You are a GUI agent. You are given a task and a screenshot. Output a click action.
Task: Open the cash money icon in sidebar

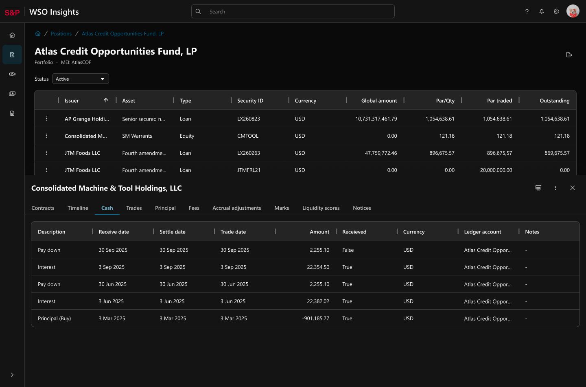click(x=12, y=94)
